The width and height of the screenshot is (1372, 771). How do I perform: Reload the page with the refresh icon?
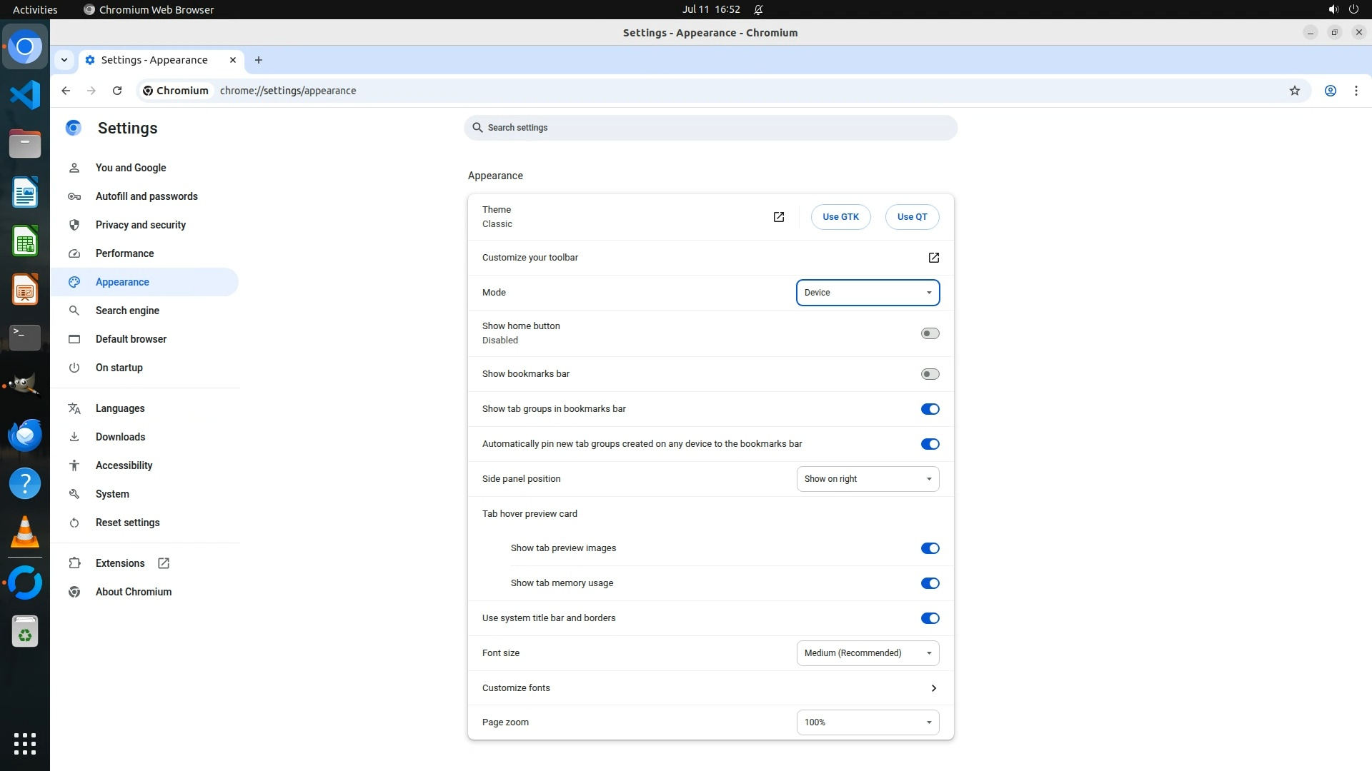117,91
